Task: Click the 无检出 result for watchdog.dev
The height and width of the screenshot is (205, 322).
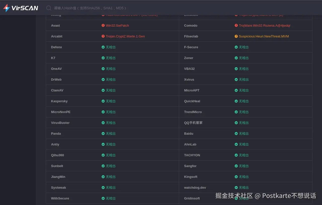Action: coord(244,188)
